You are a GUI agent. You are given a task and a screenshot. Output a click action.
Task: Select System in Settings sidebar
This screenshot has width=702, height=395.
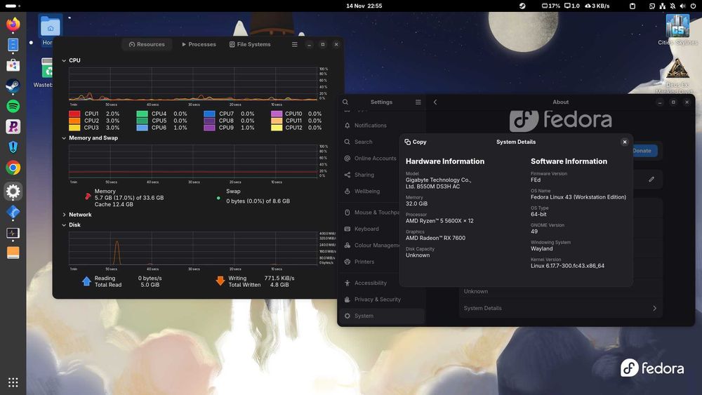click(381, 316)
